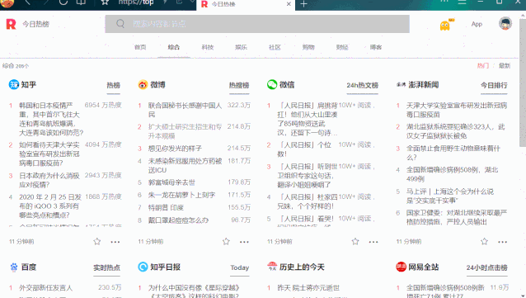Expand the 知乎 card three-dot menu
Image resolution: width=526 pixels, height=298 pixels.
pos(115,242)
